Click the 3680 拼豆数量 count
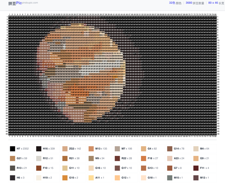 coord(195,3)
